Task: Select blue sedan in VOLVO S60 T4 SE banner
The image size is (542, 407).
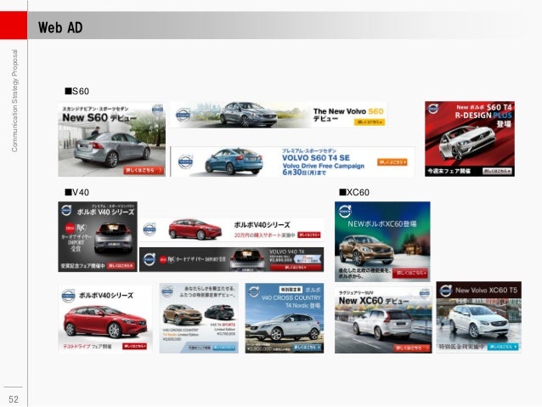Action: (234, 161)
